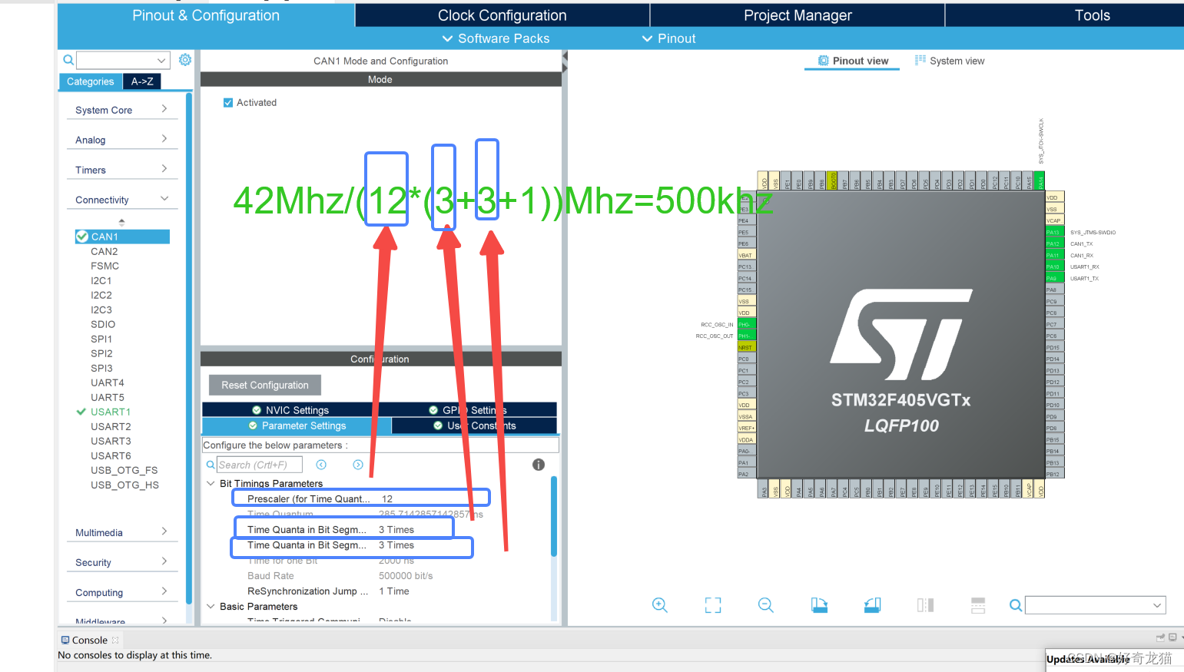Screen dimensions: 1184x672
Task: Zoom in on the pinout chip view
Action: tap(659, 605)
